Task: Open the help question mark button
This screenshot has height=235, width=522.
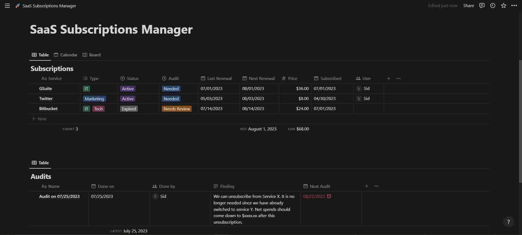Action: pos(508,222)
